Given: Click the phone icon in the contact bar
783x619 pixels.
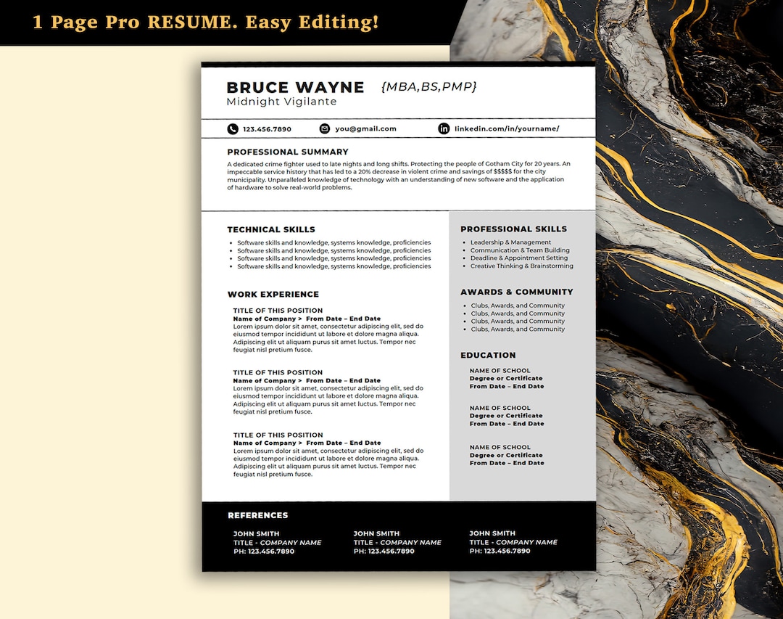Looking at the screenshot, I should (x=233, y=129).
